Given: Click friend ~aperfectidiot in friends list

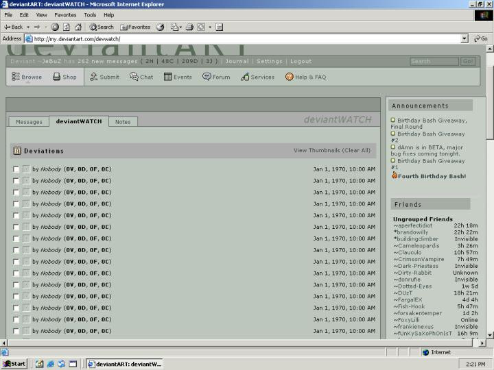Looking at the screenshot, I should 413,225.
